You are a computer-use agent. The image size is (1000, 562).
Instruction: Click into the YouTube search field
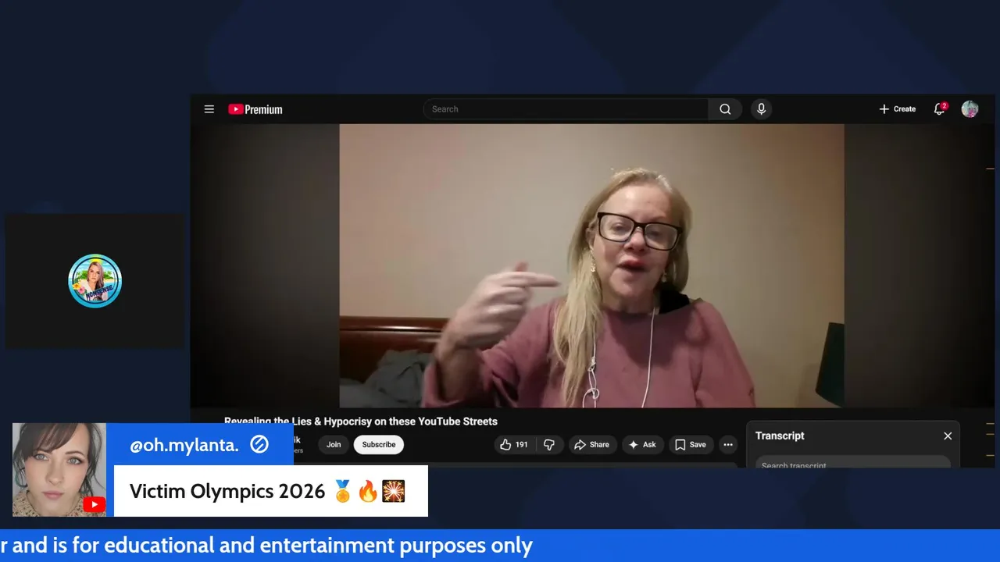point(566,109)
